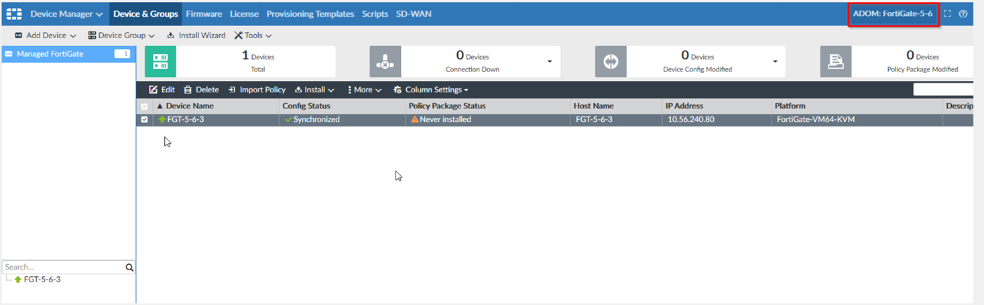This screenshot has width=984, height=305.
Task: Open the Install dropdown in table toolbar
Action: point(314,90)
